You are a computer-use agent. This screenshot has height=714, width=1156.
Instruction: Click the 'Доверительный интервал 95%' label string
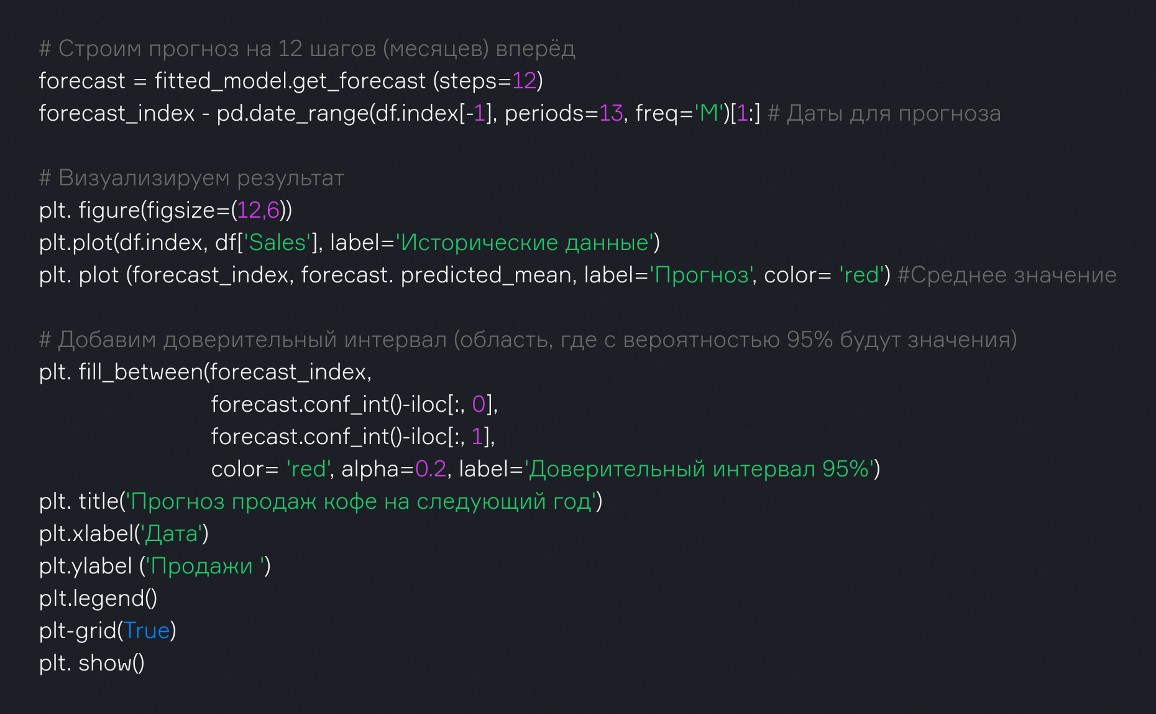coord(701,469)
